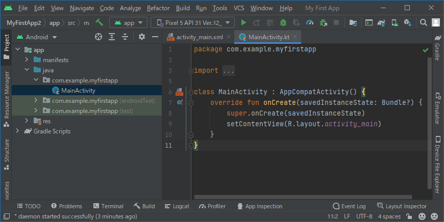Click the Search Everywhere magnifier icon
Screen dimensions: 444x222
(x=423, y=22)
